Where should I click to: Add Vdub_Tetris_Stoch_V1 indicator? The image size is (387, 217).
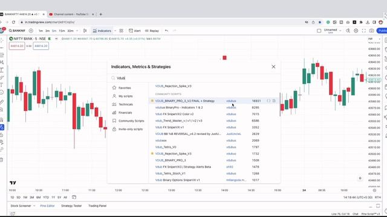171,174
